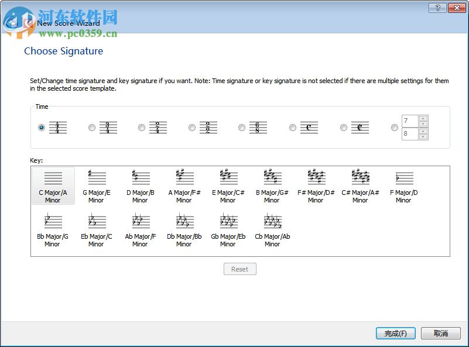Select the D Major/B Minor key signature
469x347 pixels.
(140, 184)
